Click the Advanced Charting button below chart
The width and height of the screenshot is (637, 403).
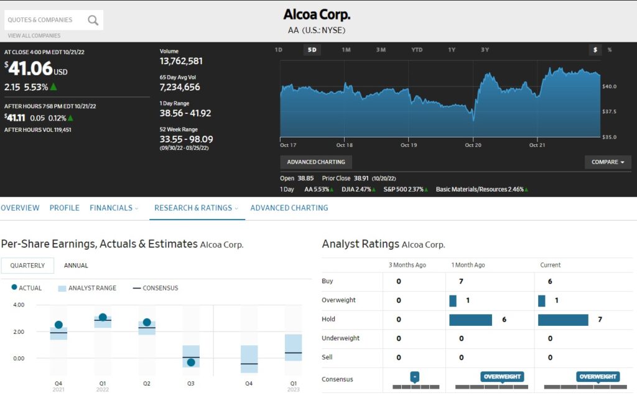316,162
